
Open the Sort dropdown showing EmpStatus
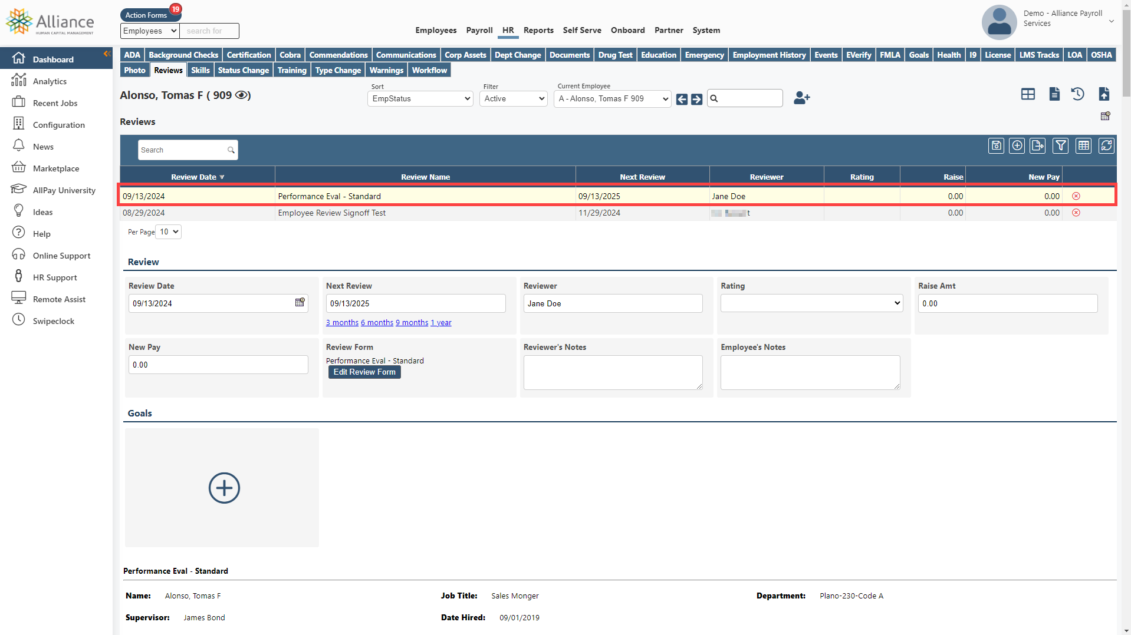pyautogui.click(x=420, y=99)
